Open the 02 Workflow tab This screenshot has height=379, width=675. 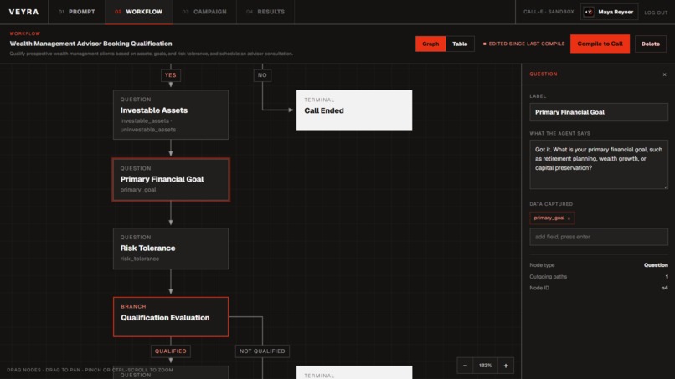139,12
